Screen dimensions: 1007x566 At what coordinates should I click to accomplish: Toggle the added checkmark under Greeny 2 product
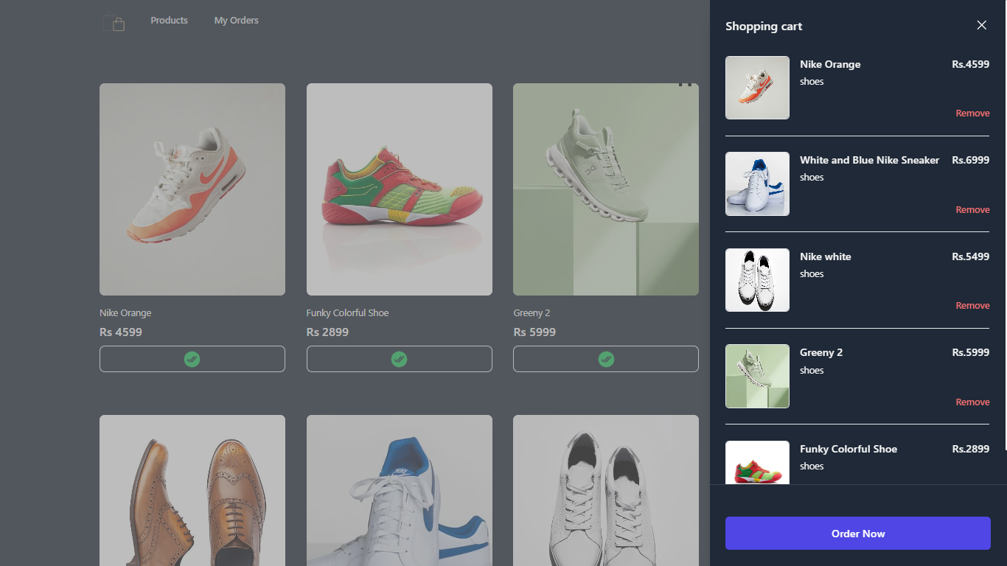pyautogui.click(x=605, y=359)
